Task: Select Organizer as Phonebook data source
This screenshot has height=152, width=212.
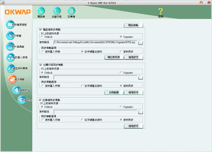Action: pyautogui.click(x=121, y=37)
